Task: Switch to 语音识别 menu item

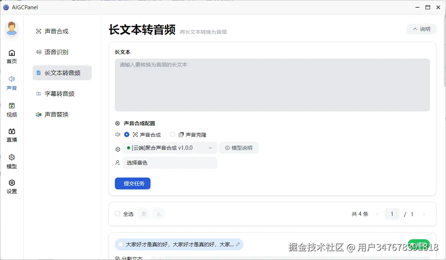Action: coord(56,52)
